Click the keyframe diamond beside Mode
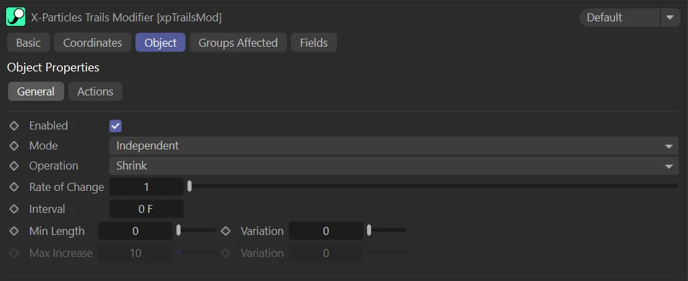The width and height of the screenshot is (688, 281). click(14, 146)
